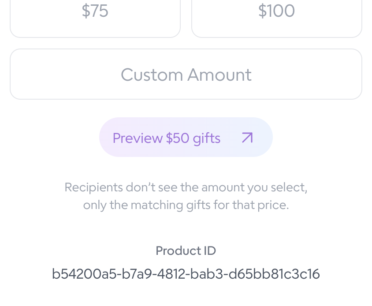Click the diagonal arrow icon beside Preview gifts

[247, 138]
